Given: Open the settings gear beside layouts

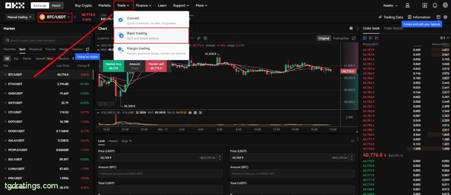Looking at the screenshot, I should coord(445,17).
